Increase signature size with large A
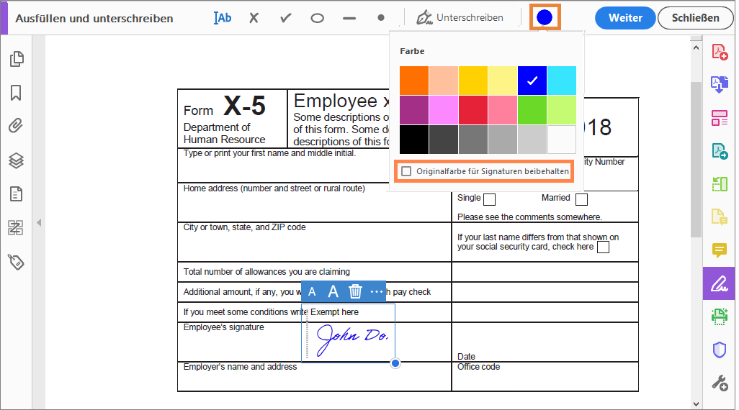This screenshot has width=739, height=410. tap(333, 292)
